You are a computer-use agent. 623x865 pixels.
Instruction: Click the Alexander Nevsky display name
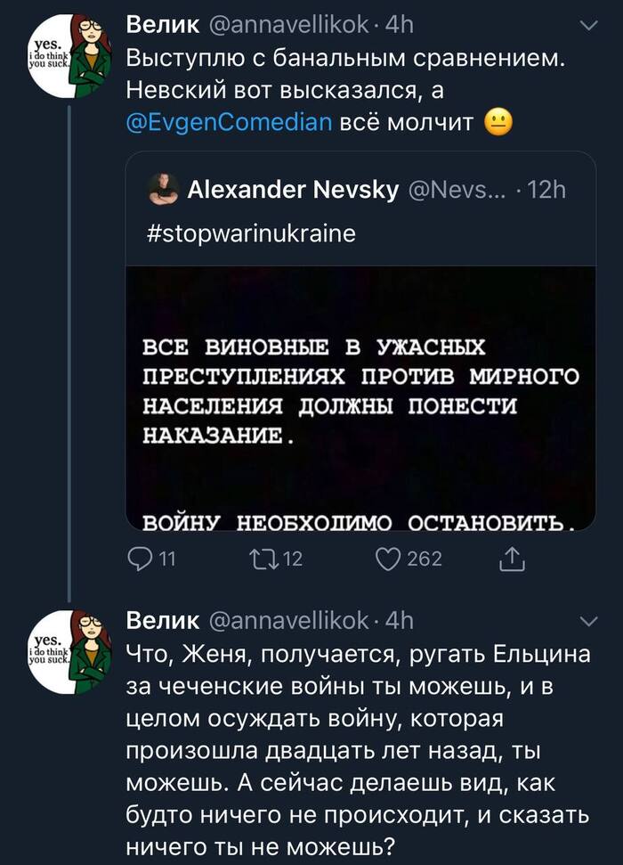[x=293, y=189]
